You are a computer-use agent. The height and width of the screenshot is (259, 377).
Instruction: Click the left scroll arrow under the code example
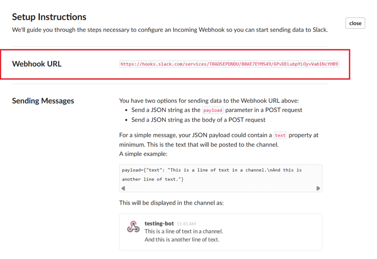tap(123, 188)
